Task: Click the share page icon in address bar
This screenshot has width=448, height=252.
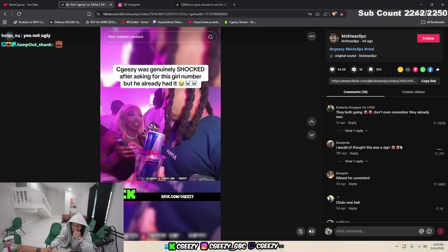Action: (325, 14)
